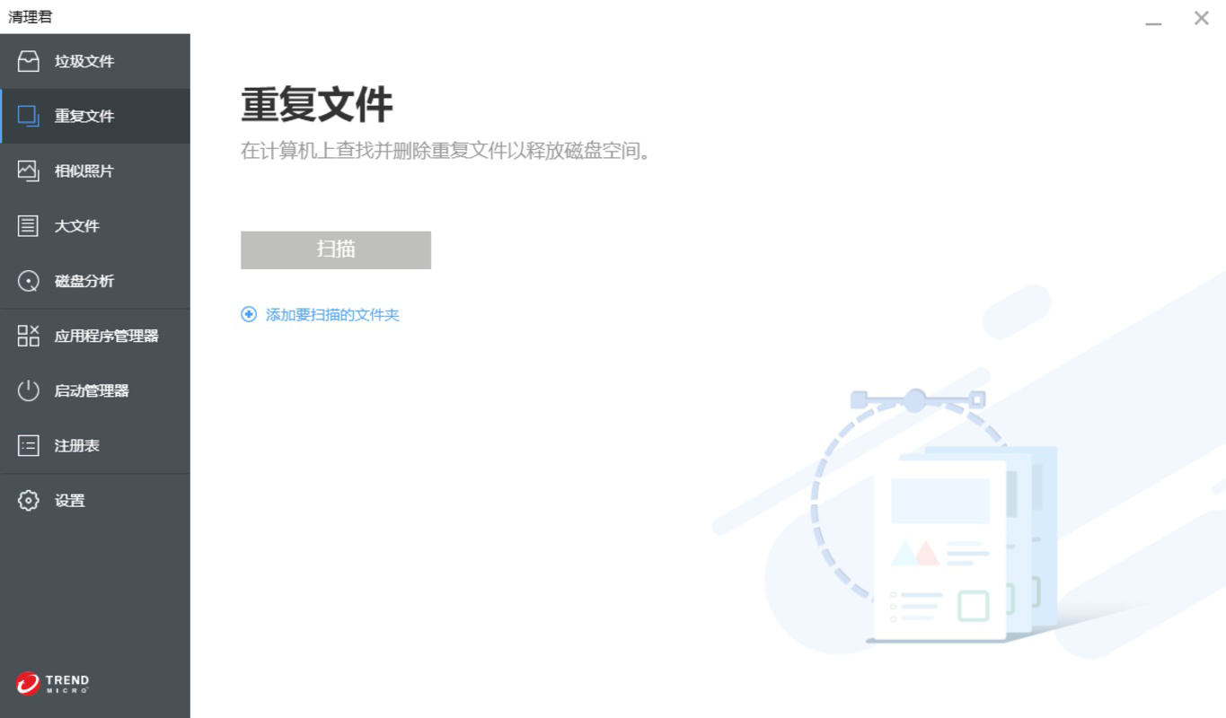Click the plus icon beside 添加要扫描的文件夹
Image resolution: width=1226 pixels, height=718 pixels.
249,314
